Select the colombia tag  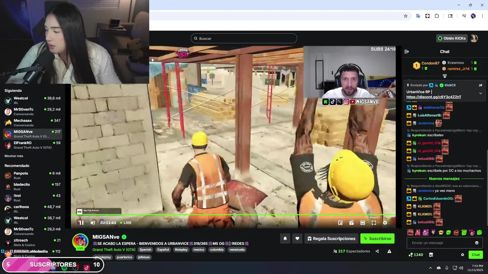[217, 250]
